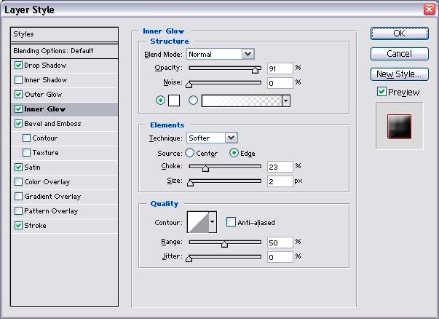
Task: Select the Bevel and Emboss entry
Action: pos(52,124)
